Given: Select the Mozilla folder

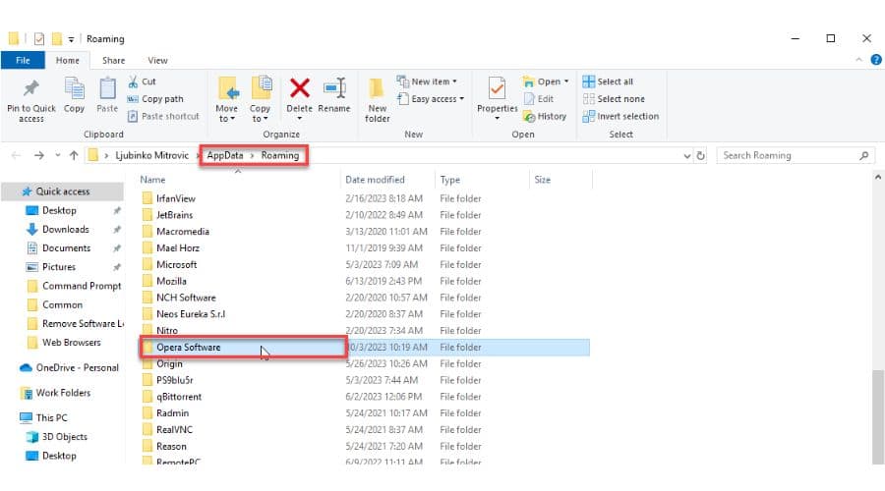Looking at the screenshot, I should pos(171,281).
